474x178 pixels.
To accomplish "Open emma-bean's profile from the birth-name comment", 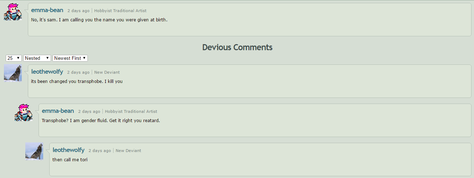I will 47,10.
